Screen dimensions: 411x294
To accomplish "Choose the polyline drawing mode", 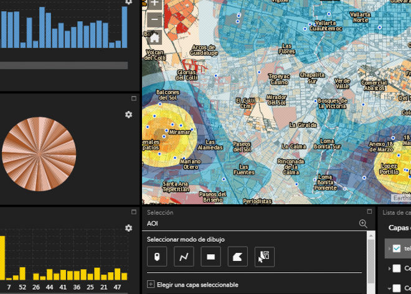I will pos(184,256).
